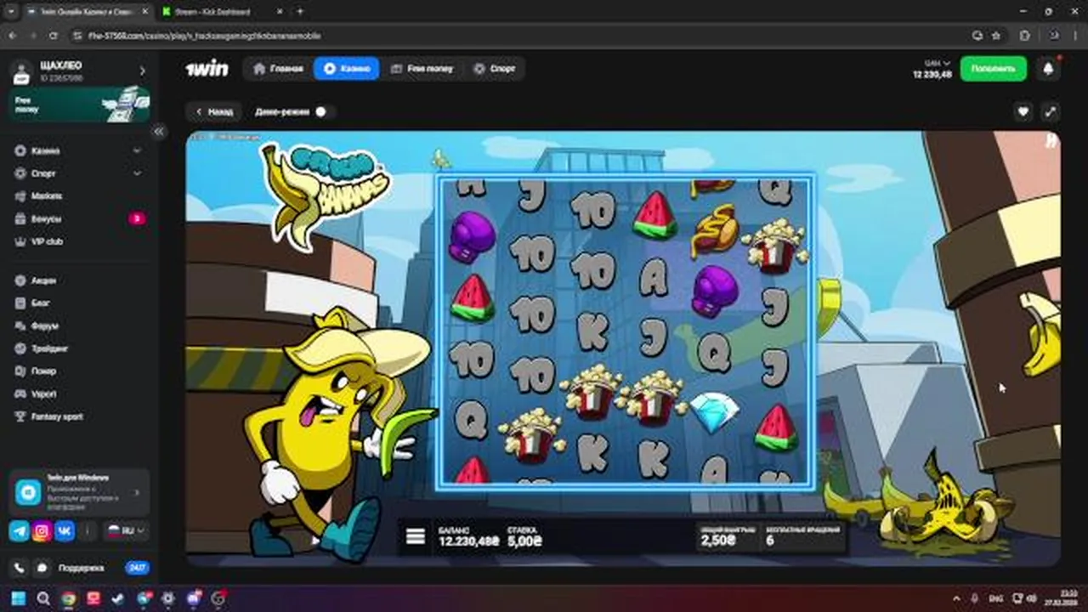Select Казино in top navigation
This screenshot has width=1088, height=612.
(347, 69)
